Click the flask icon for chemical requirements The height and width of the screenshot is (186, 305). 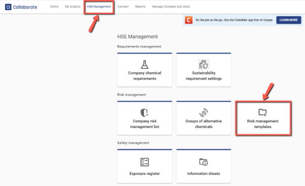(x=144, y=65)
